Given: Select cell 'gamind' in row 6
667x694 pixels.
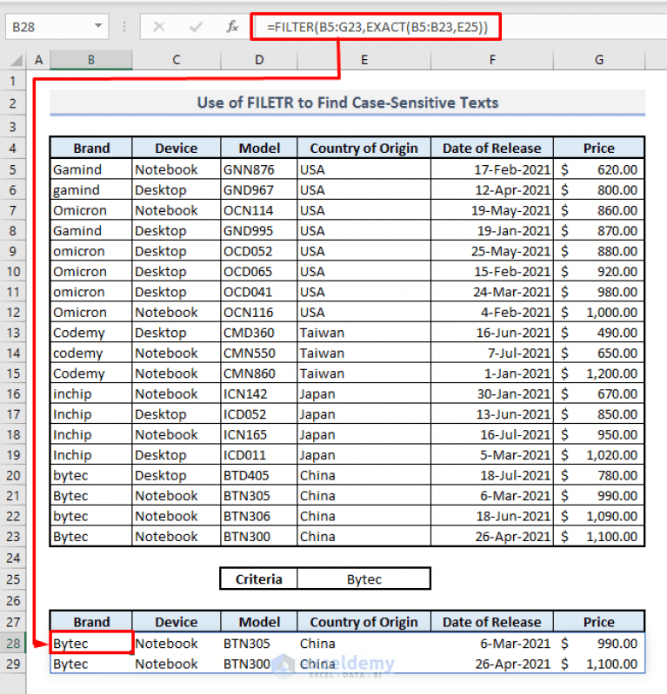Looking at the screenshot, I should click(x=91, y=190).
